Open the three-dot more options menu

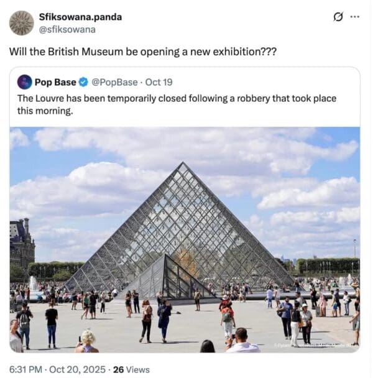click(355, 17)
